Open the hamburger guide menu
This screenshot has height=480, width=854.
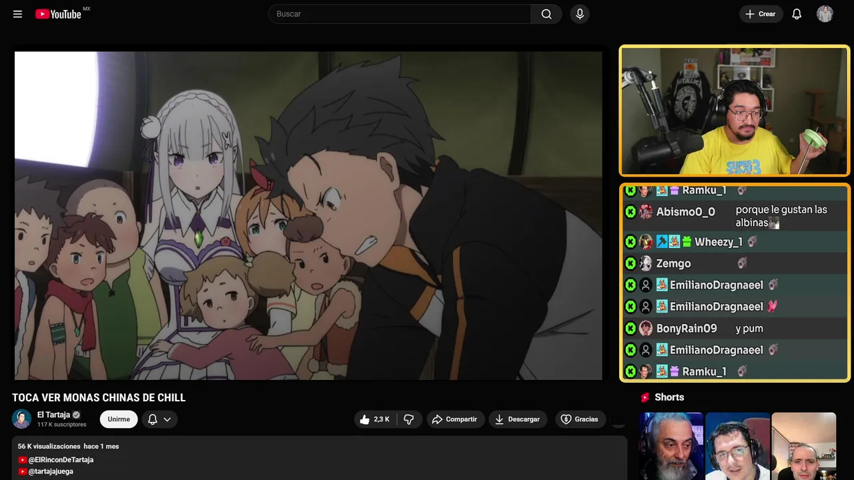point(17,14)
